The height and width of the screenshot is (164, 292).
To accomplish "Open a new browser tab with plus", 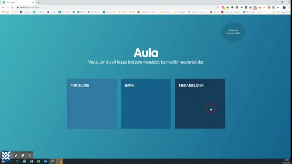I will 38,2.
